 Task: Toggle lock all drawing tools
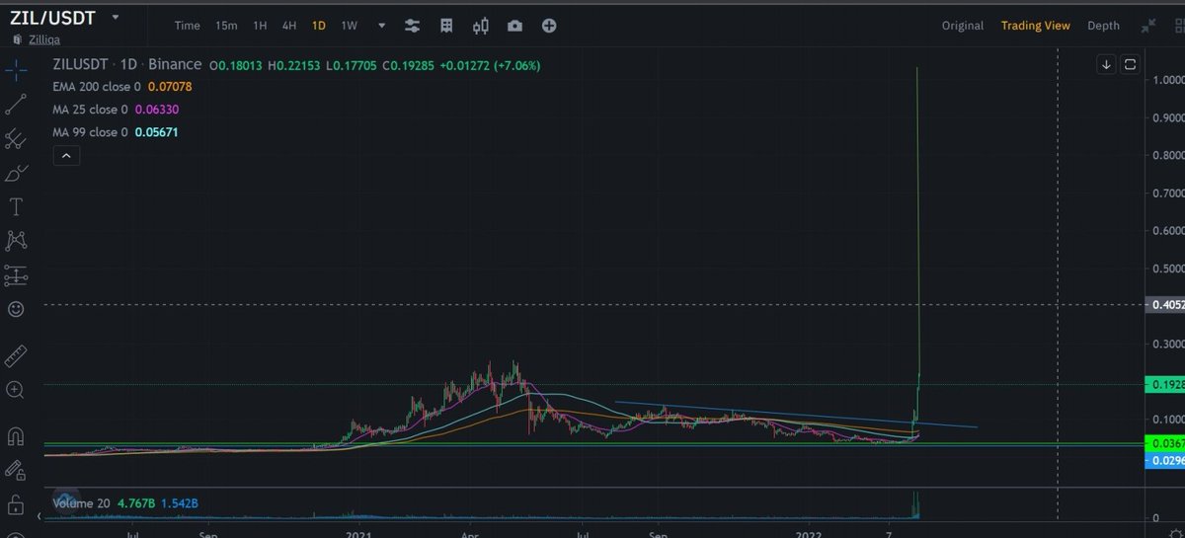[15, 503]
